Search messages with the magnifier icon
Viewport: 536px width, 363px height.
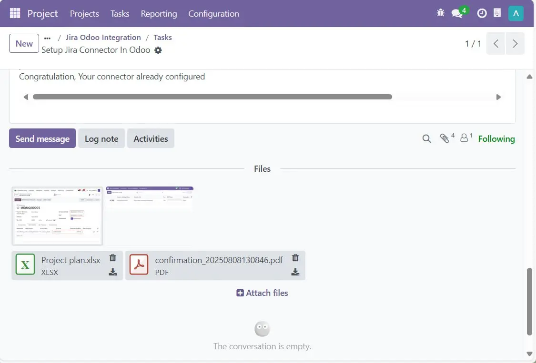tap(426, 138)
